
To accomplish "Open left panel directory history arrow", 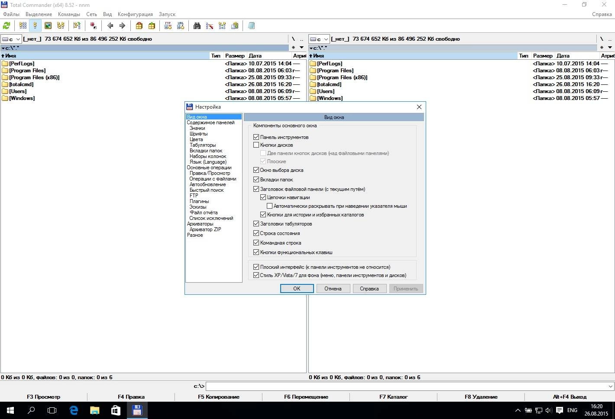I will [x=302, y=48].
